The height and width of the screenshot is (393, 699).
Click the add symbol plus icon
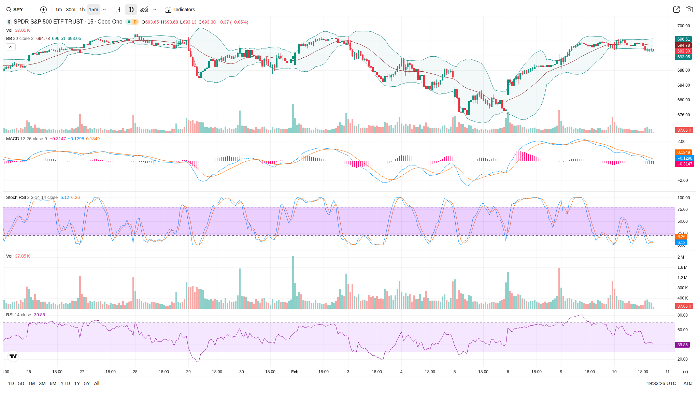pos(43,10)
